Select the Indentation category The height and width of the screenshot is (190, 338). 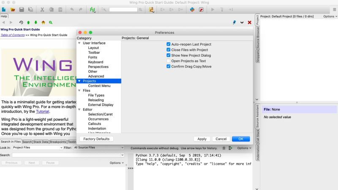coord(97,128)
